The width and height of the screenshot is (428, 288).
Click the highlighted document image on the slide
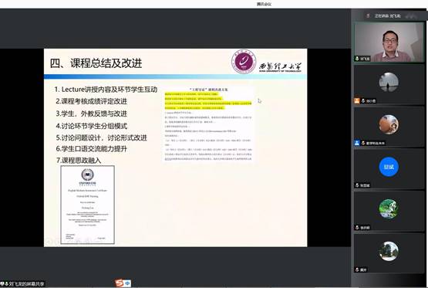tap(208, 124)
